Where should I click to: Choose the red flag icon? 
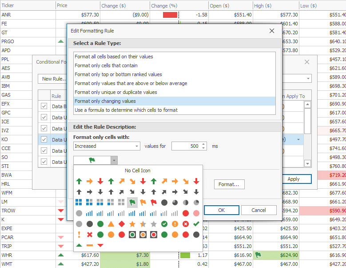coord(154,203)
